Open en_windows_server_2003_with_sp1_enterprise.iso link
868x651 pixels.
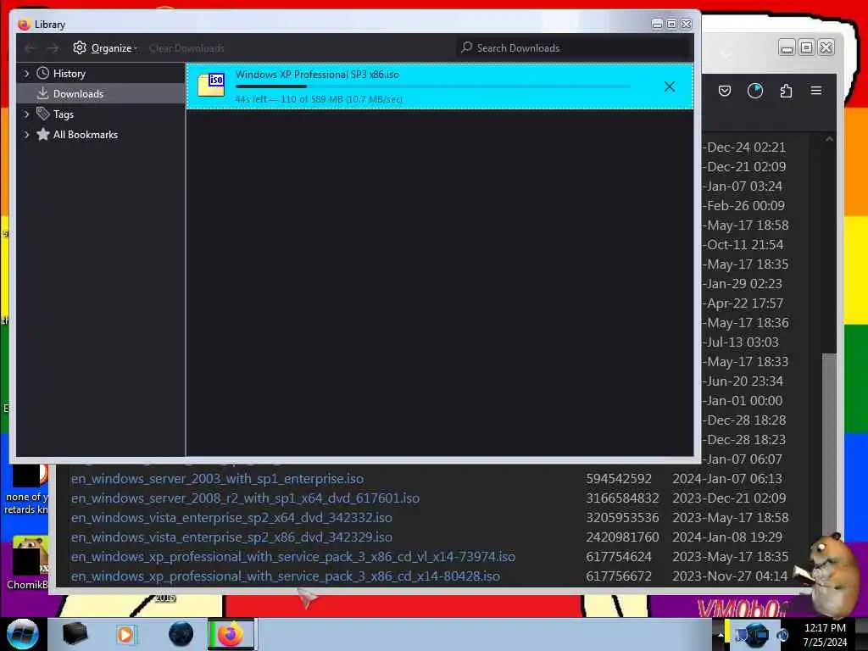coord(217,479)
